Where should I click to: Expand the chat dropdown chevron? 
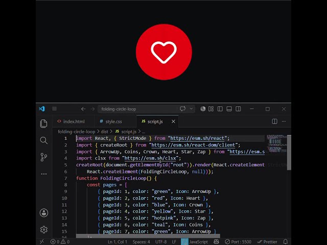[x=191, y=109]
